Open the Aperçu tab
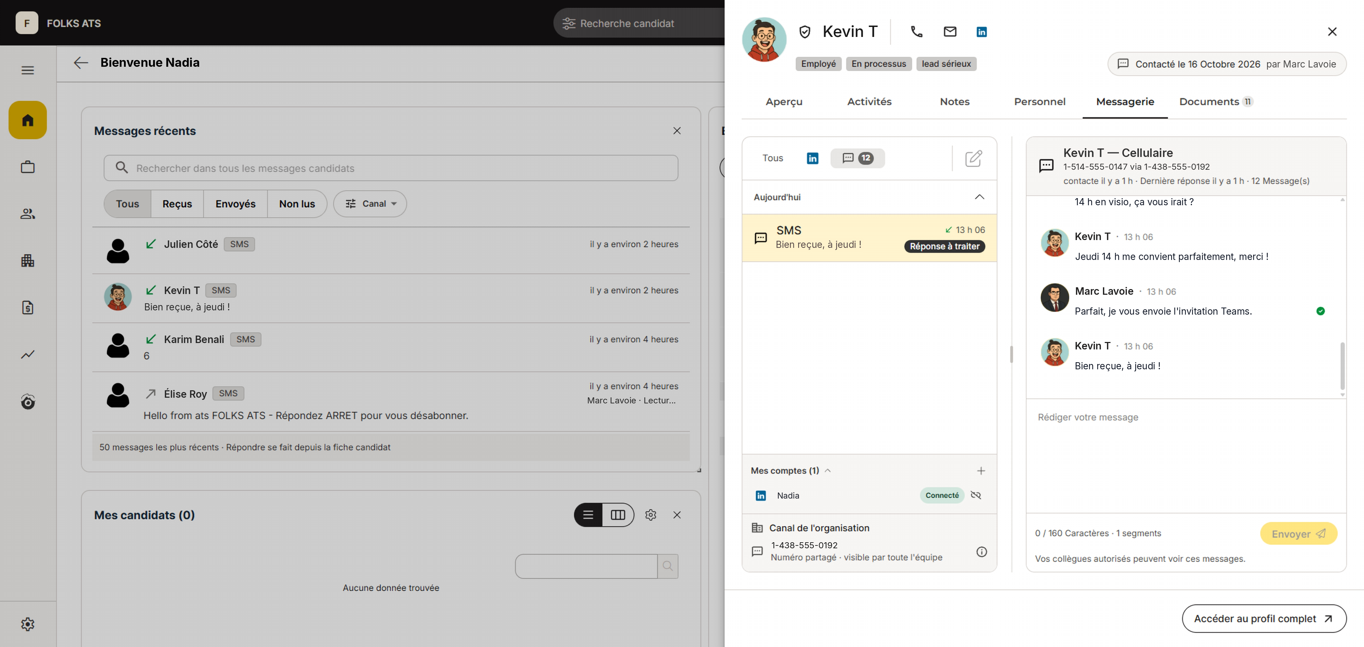 coord(784,102)
